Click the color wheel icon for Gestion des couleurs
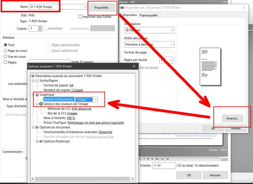This screenshot has height=184, width=253. (x=41, y=104)
